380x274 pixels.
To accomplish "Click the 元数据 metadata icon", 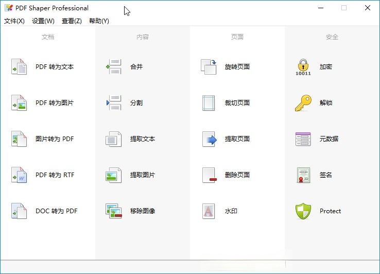I will tap(303, 139).
